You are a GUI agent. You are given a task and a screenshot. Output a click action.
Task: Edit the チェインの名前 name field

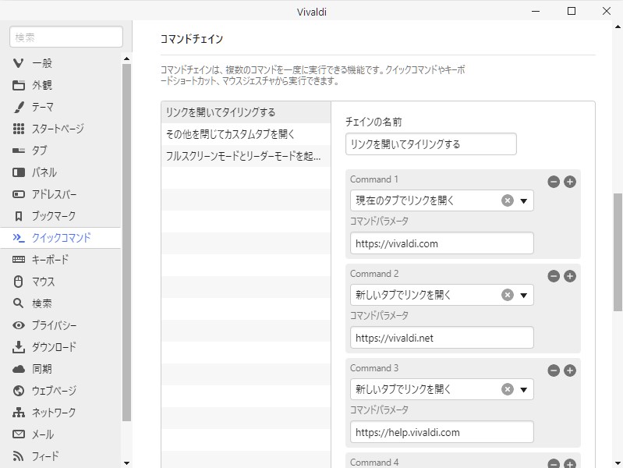[431, 144]
